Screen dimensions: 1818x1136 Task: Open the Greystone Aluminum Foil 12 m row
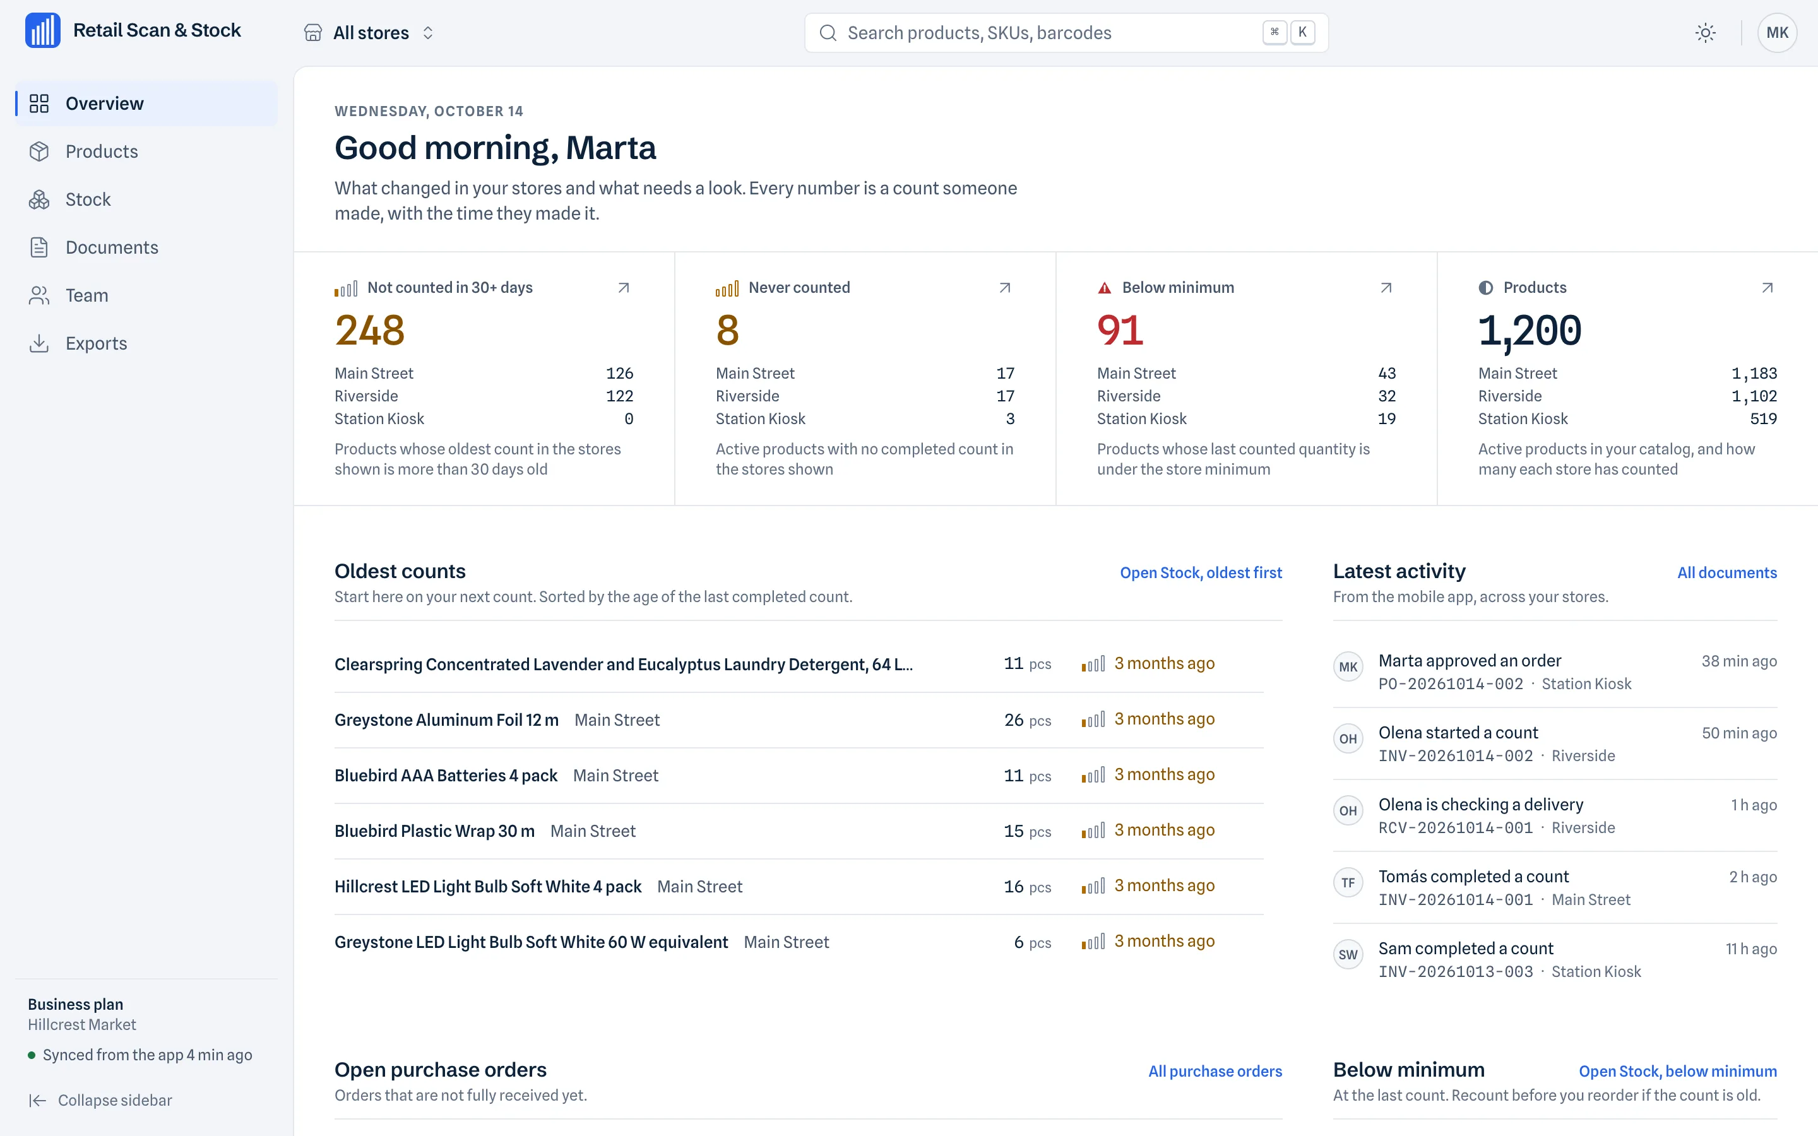[x=799, y=719]
